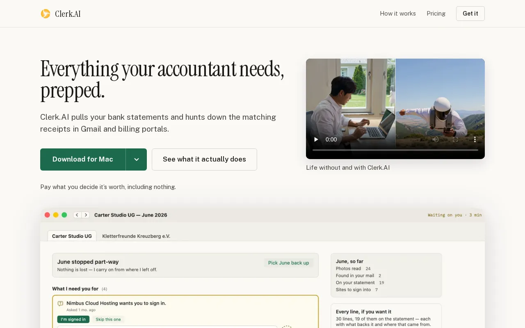Click the Carter Studio UG — June 2026 title
525x328 pixels.
[131, 215]
